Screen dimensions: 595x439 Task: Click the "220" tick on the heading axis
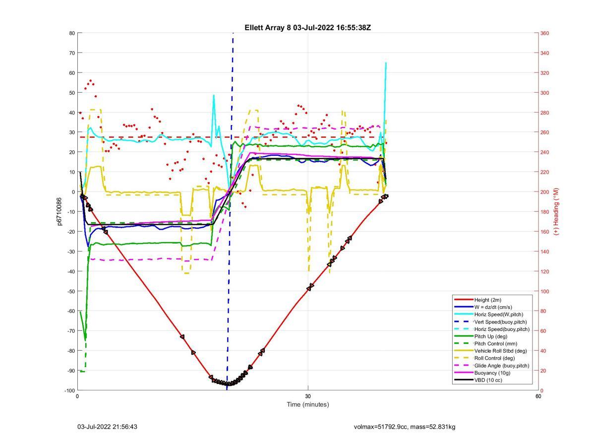coord(544,172)
